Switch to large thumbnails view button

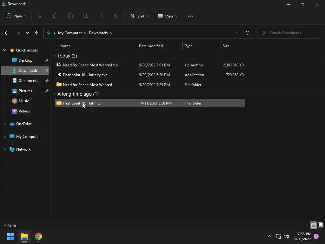[320, 225]
